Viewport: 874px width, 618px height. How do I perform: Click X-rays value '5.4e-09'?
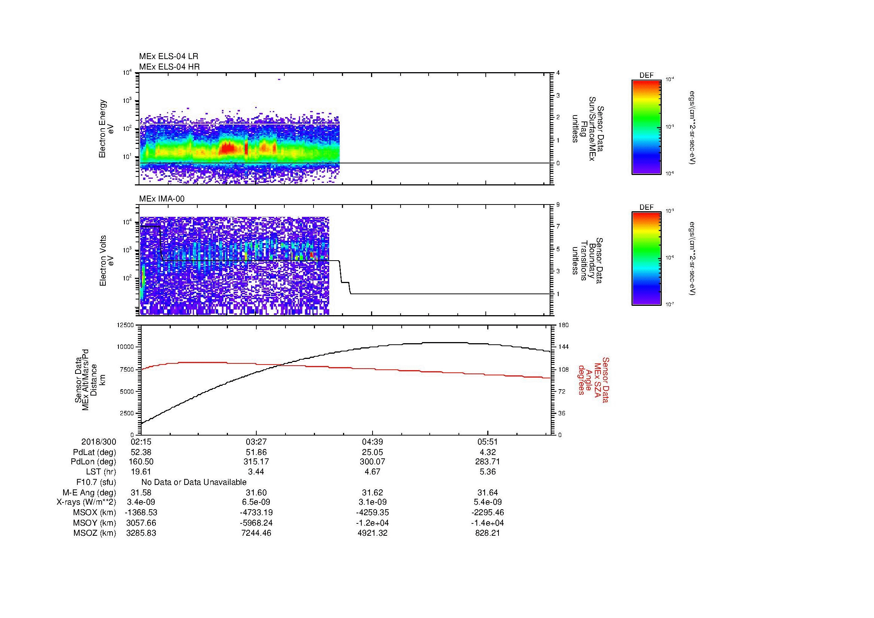[x=488, y=502]
